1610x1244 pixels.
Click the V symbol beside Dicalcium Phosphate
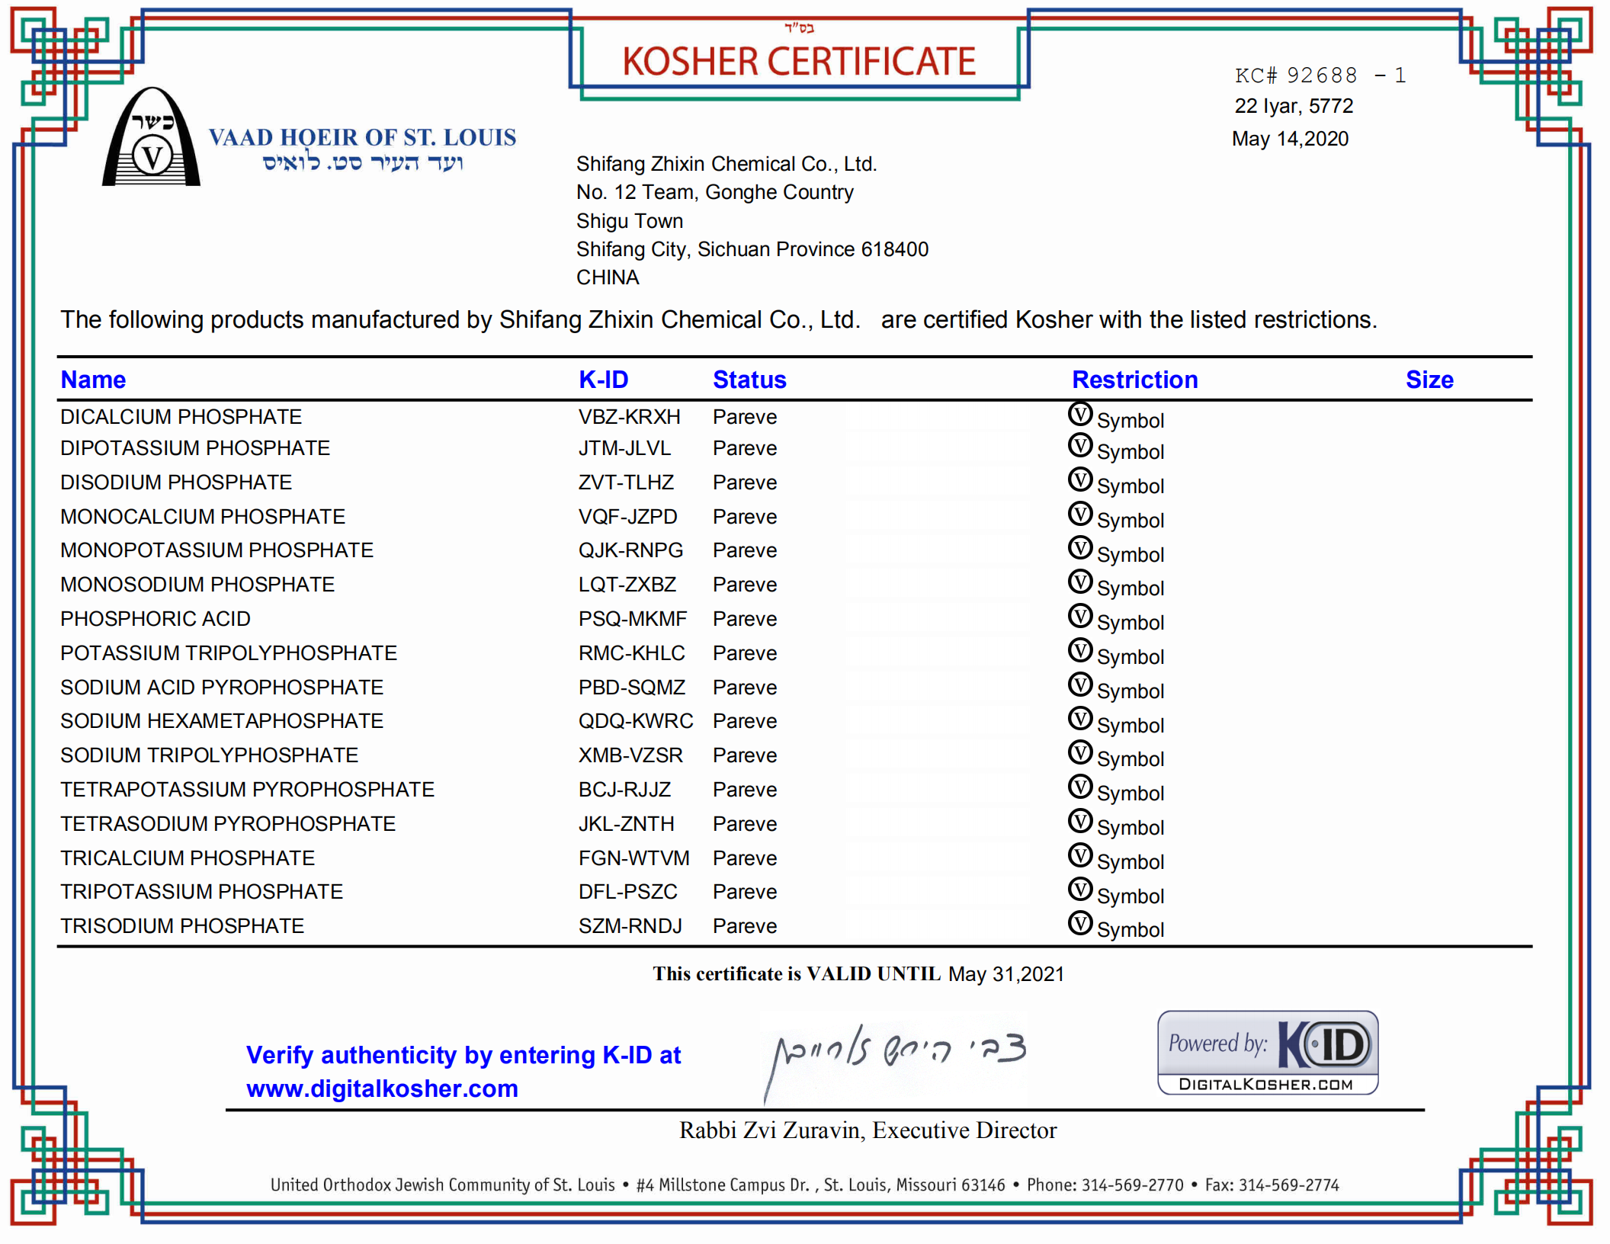[x=1079, y=414]
